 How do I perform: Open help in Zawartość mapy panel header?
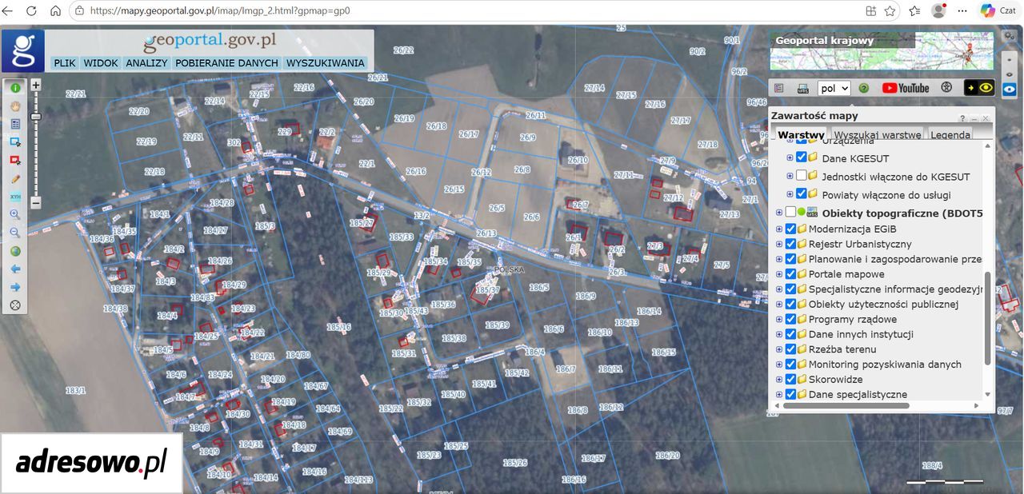pos(962,118)
